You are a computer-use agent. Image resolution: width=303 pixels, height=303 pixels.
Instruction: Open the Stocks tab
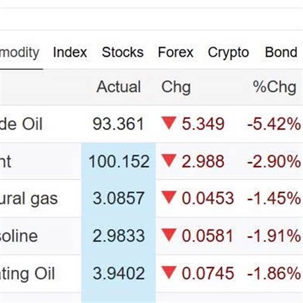coord(122,53)
